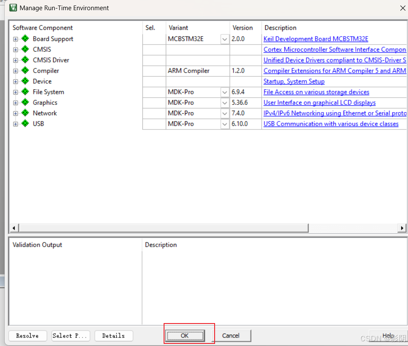Viewport: 408px width, 346px height.
Task: Click the CMSIS Driver green diamond icon
Action: [25, 60]
